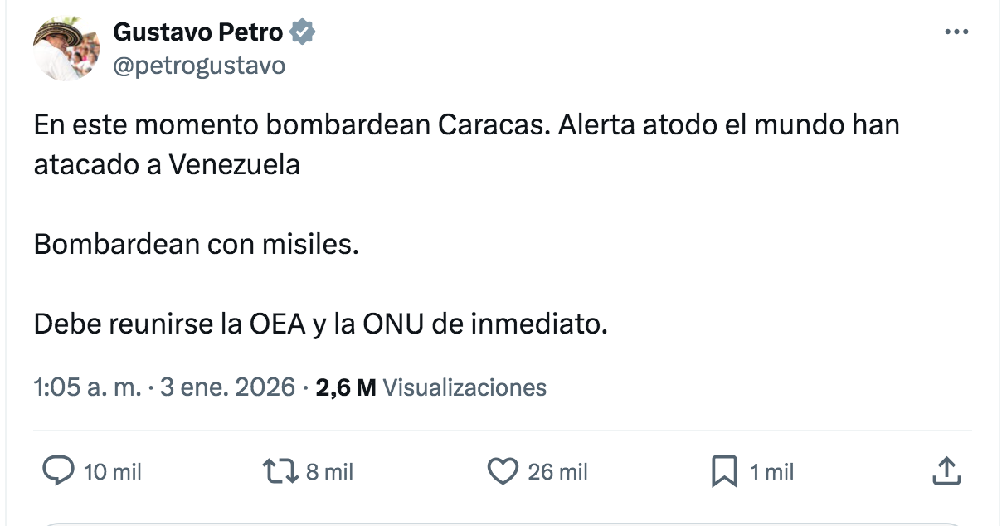Click the Gustavo Petro display name

198,33
